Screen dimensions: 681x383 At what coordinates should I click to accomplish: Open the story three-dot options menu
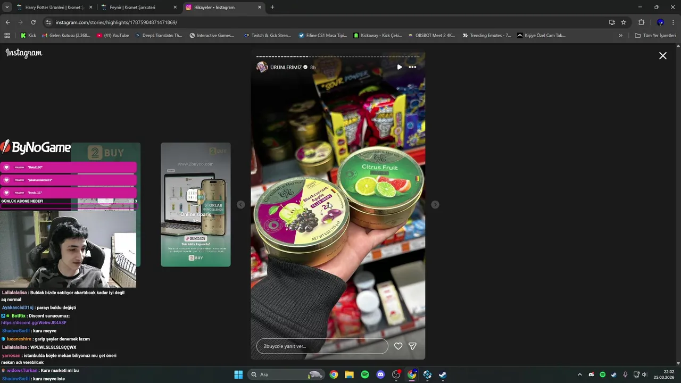click(412, 67)
